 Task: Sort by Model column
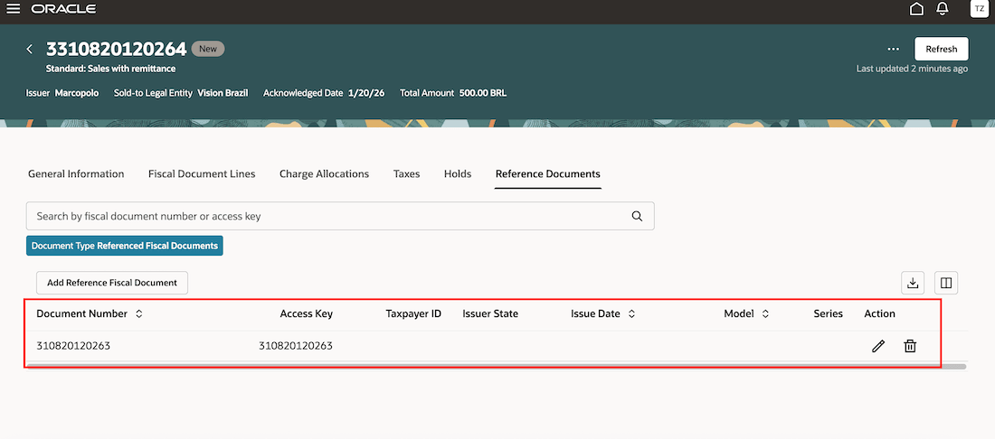click(765, 314)
